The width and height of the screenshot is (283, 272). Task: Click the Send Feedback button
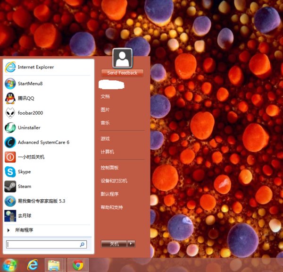(122, 73)
